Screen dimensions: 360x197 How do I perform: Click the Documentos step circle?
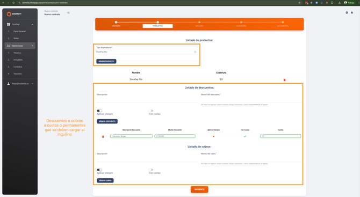pos(283,22)
